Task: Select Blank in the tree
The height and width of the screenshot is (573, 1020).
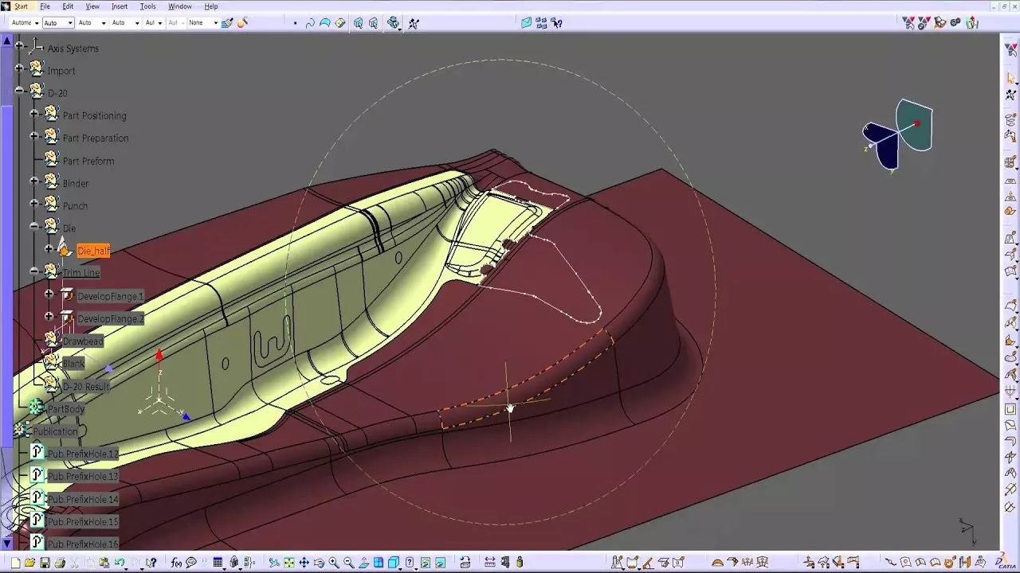Action: (73, 363)
